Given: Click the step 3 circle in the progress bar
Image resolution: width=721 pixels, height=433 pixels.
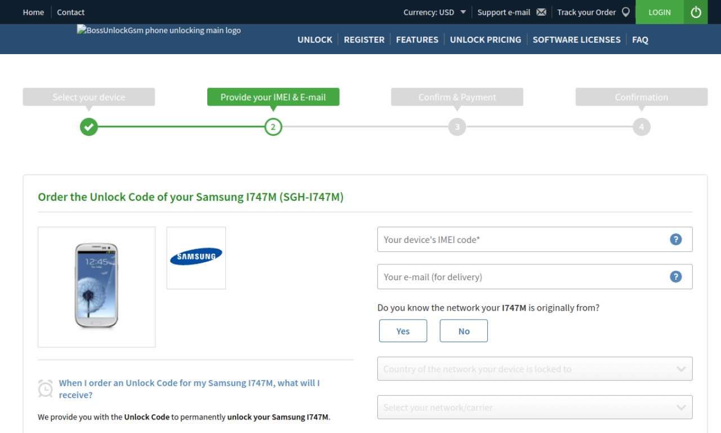Looking at the screenshot, I should point(457,127).
